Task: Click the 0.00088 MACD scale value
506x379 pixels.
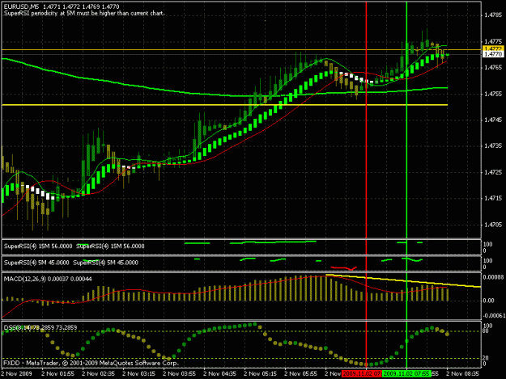Action: pyautogui.click(x=493, y=277)
